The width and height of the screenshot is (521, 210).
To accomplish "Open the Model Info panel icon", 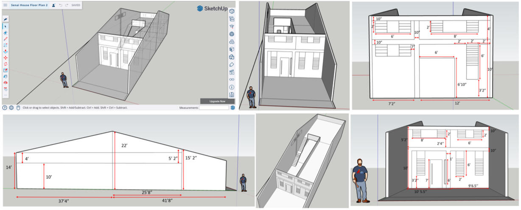I will (x=232, y=87).
